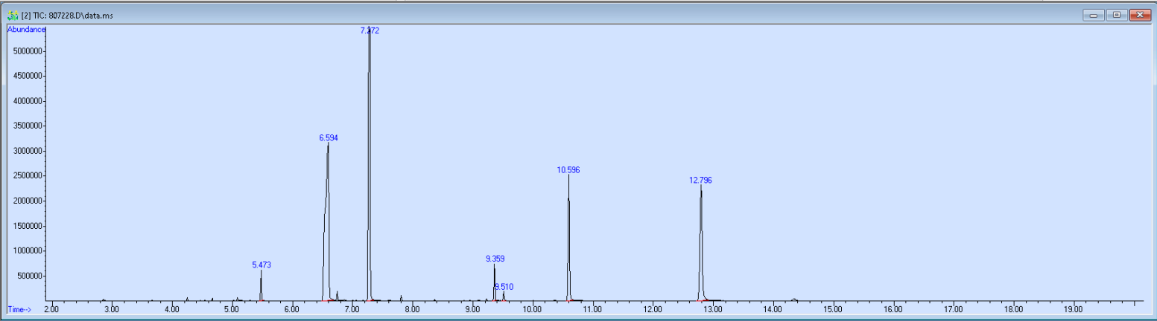Screen dimensions: 1157x321
Task: Click the Time--> axis label
Action: 19,308
